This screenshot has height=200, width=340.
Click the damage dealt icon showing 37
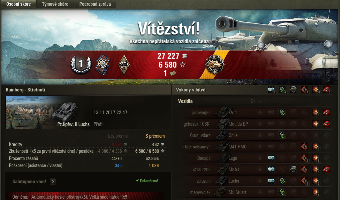tap(316, 89)
